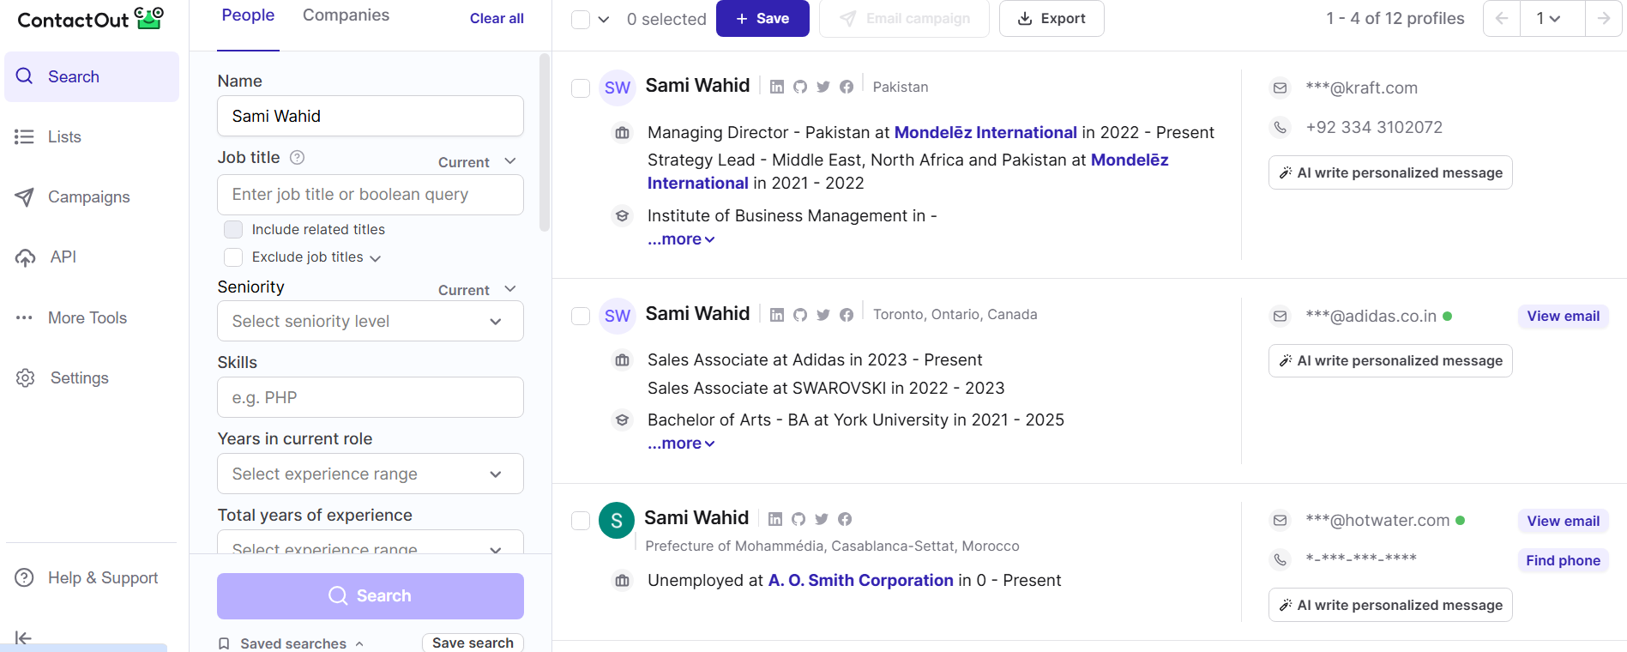Viewport: 1627px width, 652px height.
Task: Expand Exclude job titles chevron
Action: pos(375,257)
